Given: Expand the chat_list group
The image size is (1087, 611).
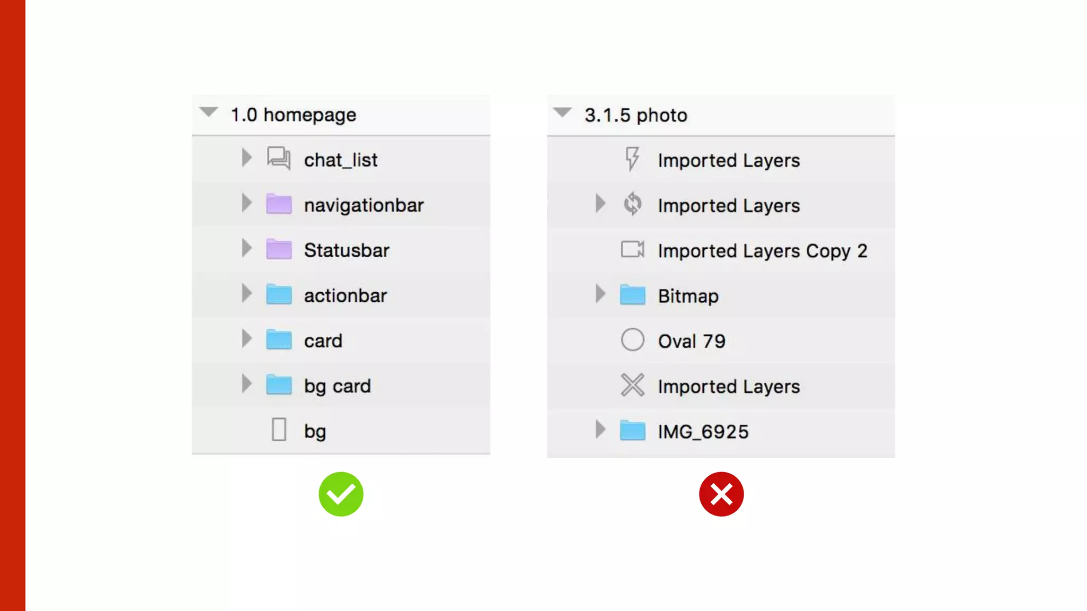Looking at the screenshot, I should 246,158.
